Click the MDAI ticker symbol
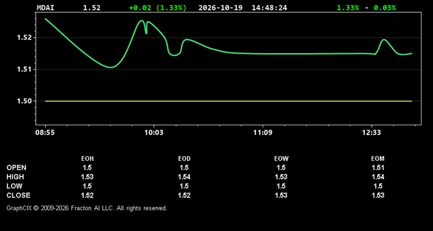This screenshot has width=433, height=231. click(46, 8)
